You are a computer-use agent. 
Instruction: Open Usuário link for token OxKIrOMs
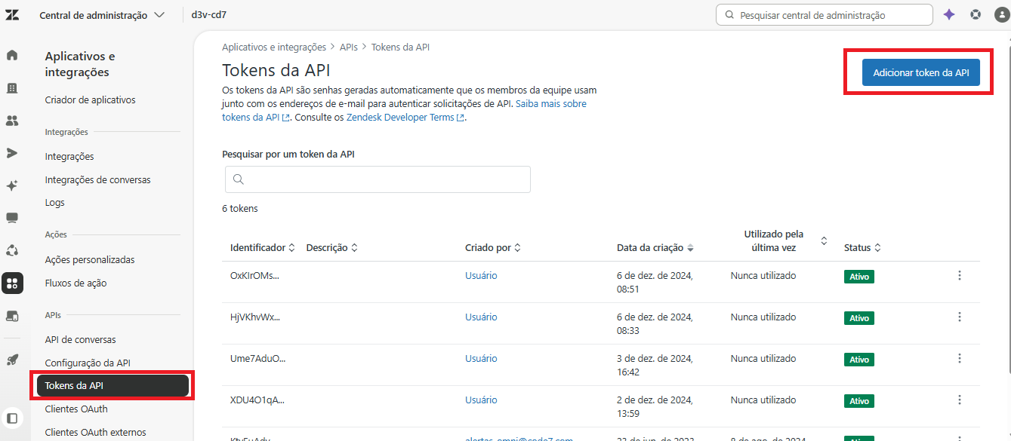coord(481,275)
